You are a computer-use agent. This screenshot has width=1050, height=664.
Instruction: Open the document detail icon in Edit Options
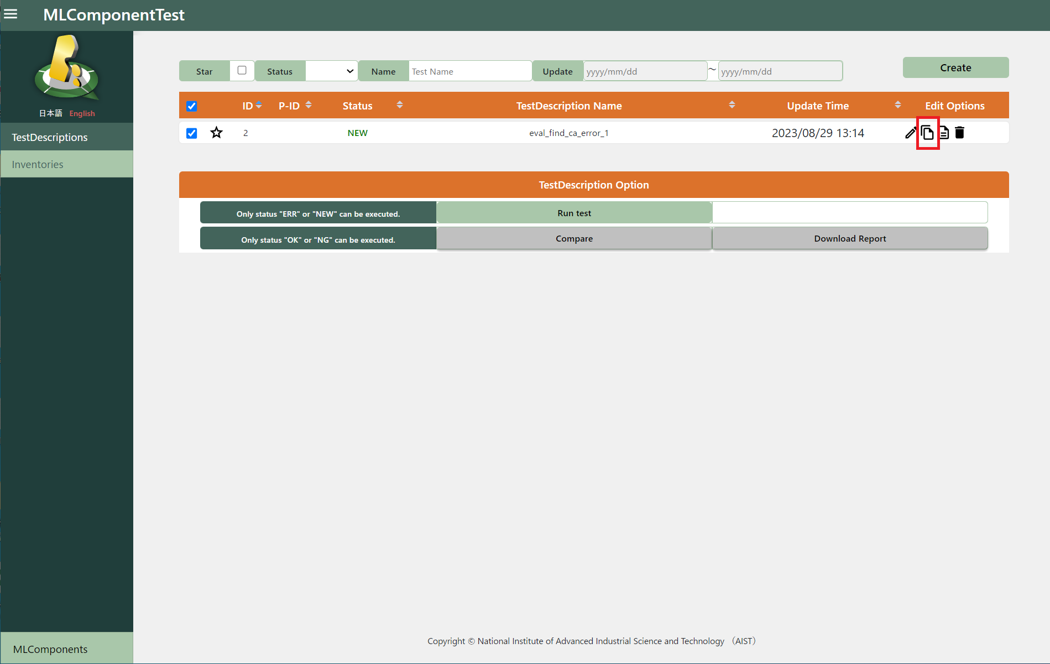(x=944, y=133)
